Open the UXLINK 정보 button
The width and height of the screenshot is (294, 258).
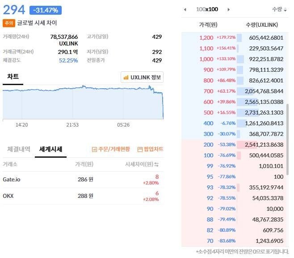[x=143, y=78]
